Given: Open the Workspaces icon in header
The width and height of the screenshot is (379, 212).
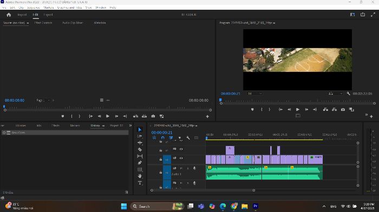Looking at the screenshot, I should tap(352, 15).
